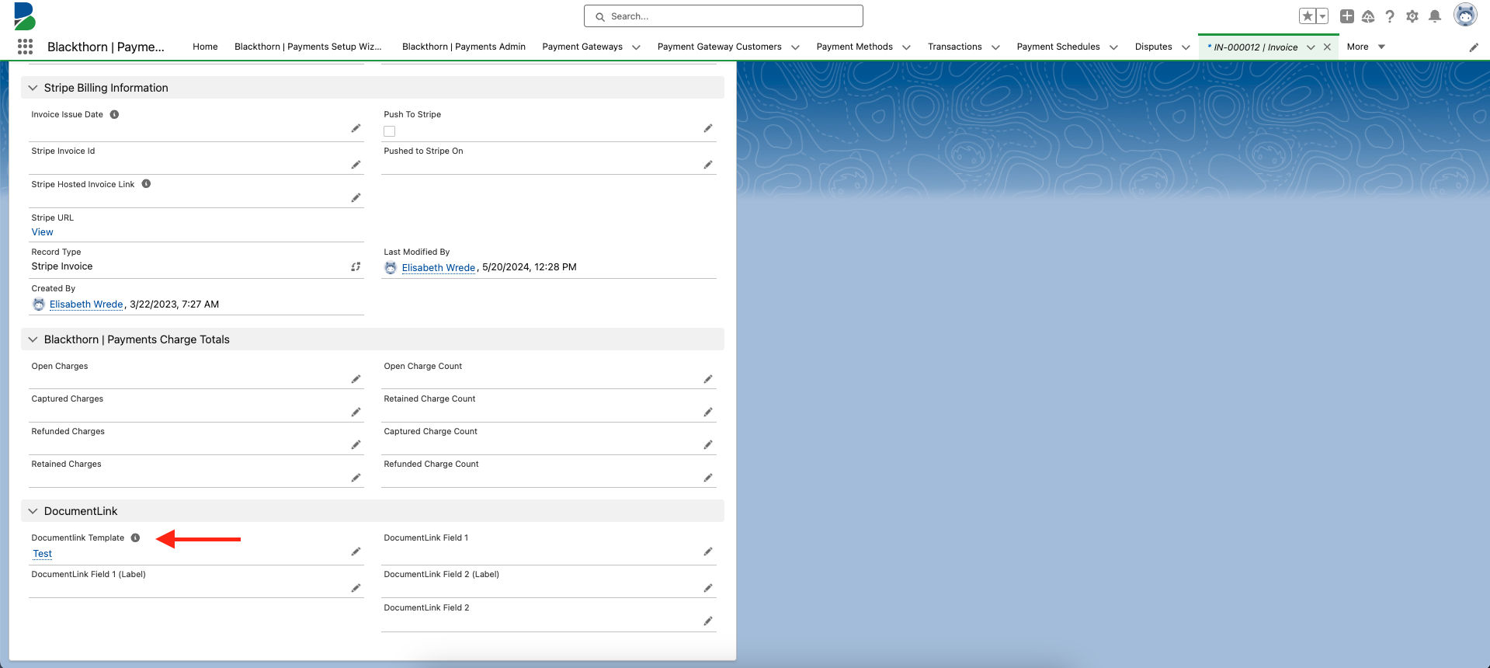Edit the navigation bar pencil icon
This screenshot has height=668, width=1490.
click(1474, 47)
